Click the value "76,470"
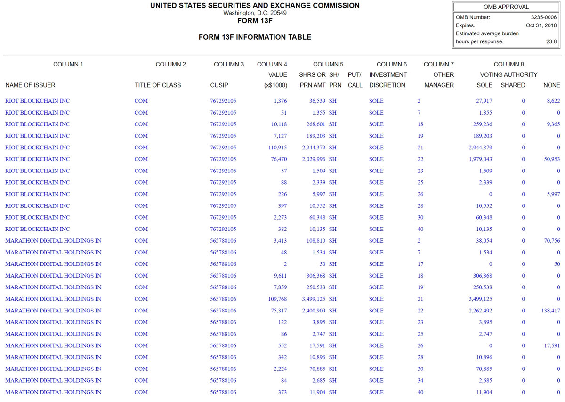 click(279, 159)
